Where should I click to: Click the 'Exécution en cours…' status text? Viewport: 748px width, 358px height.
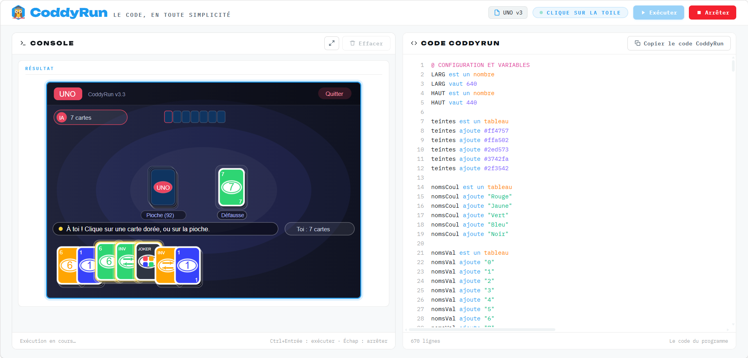tap(48, 341)
